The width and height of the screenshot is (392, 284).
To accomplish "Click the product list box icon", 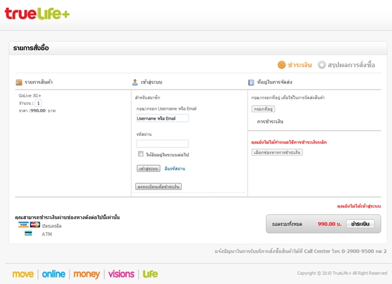I will click(19, 82).
